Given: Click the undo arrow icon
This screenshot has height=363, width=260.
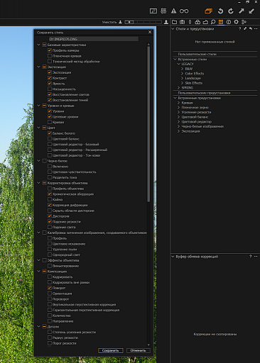Looking at the screenshot, I should (x=220, y=11).
